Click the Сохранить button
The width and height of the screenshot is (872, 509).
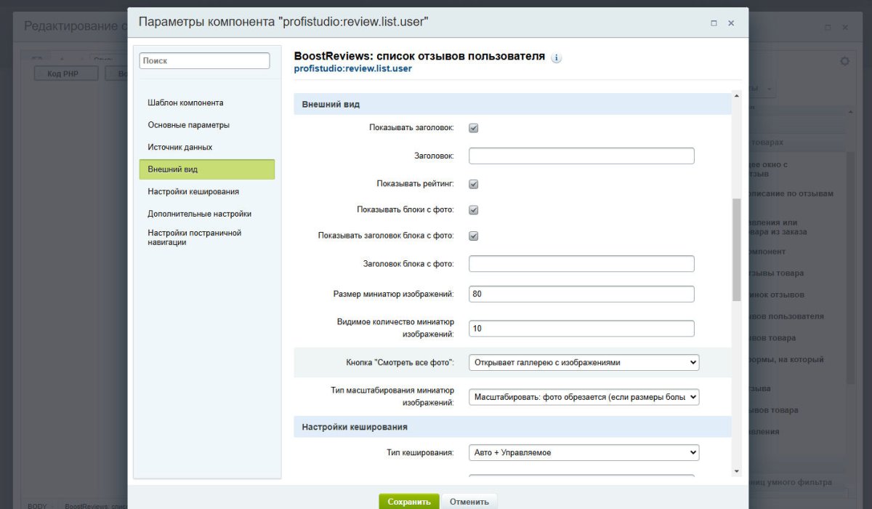tap(409, 501)
